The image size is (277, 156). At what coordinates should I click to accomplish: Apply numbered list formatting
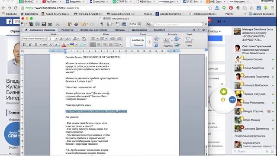pos(102,39)
